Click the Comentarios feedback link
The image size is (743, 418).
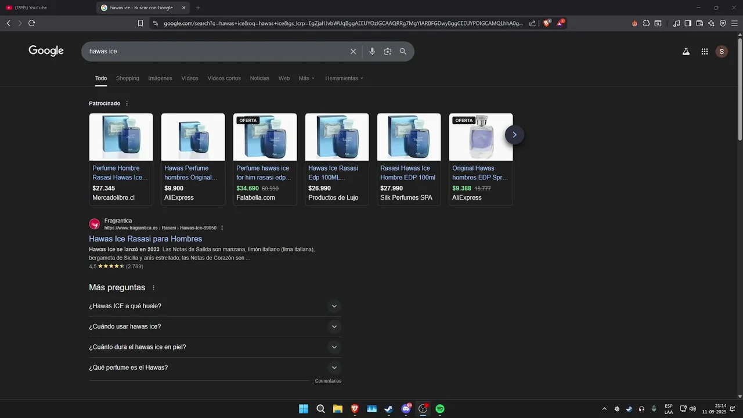(328, 381)
